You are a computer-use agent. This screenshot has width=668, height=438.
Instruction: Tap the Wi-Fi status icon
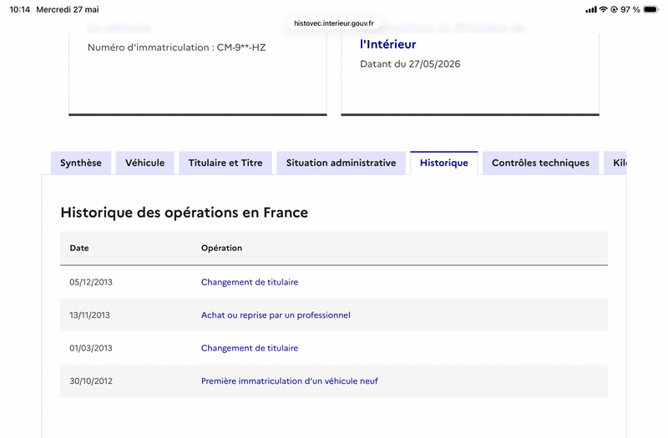tap(603, 9)
